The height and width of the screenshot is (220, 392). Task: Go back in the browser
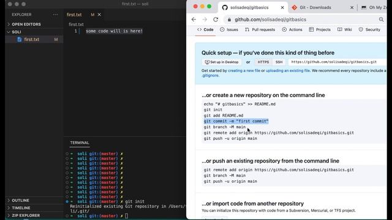coord(194,20)
